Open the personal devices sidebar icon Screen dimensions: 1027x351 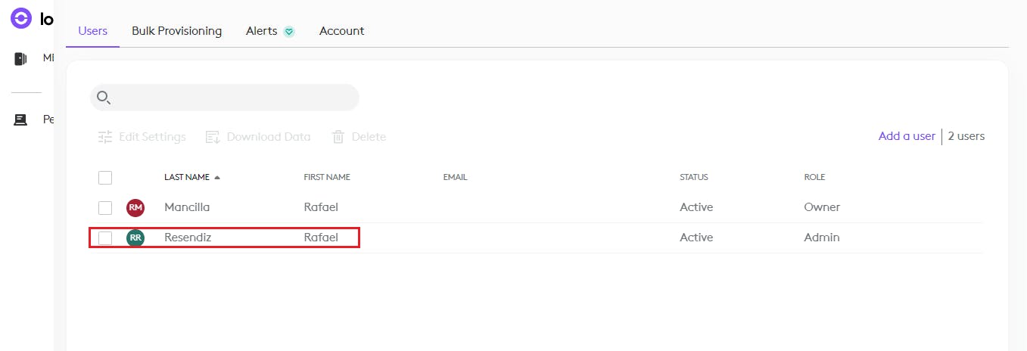[21, 120]
